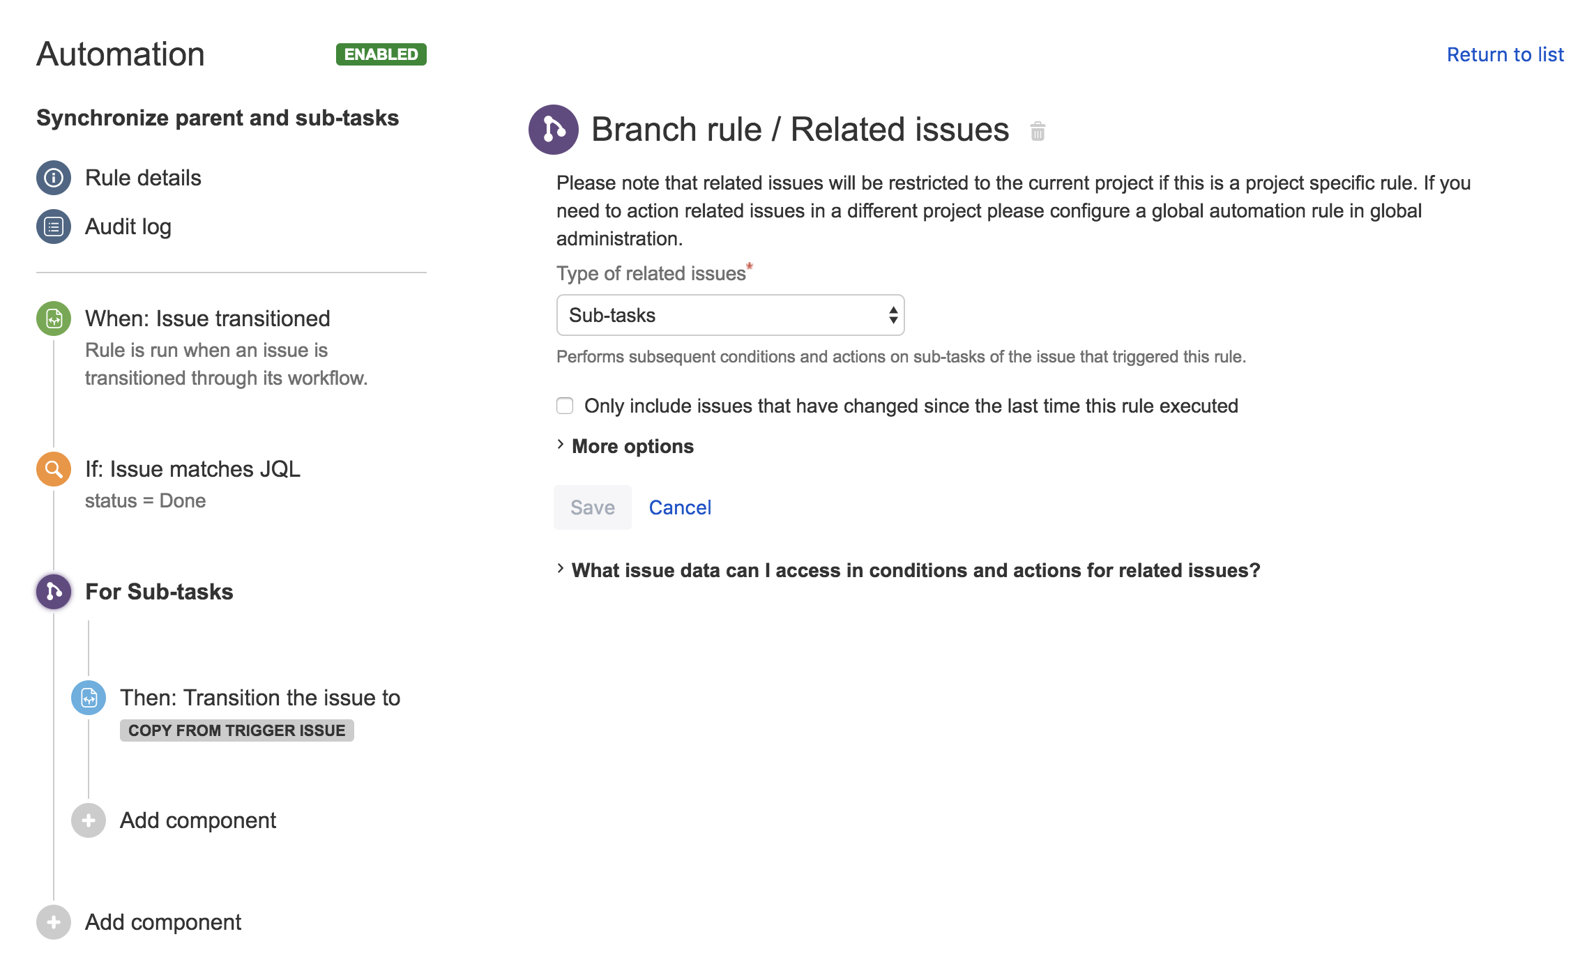Select the green Issue transitioned trigger icon
1587x980 pixels.
[x=54, y=319]
